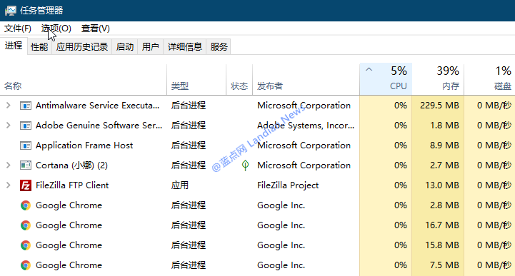The height and width of the screenshot is (276, 515).
Task: Click Microsoft Corporation publisher of Application Frame Host
Action: point(304,145)
